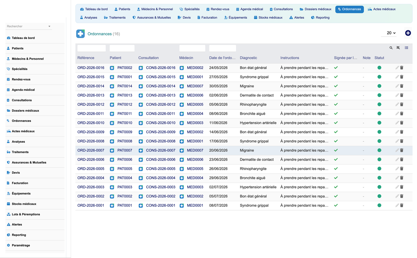
Task: Click the add new ordonnance plus icon
Action: [x=408, y=33]
